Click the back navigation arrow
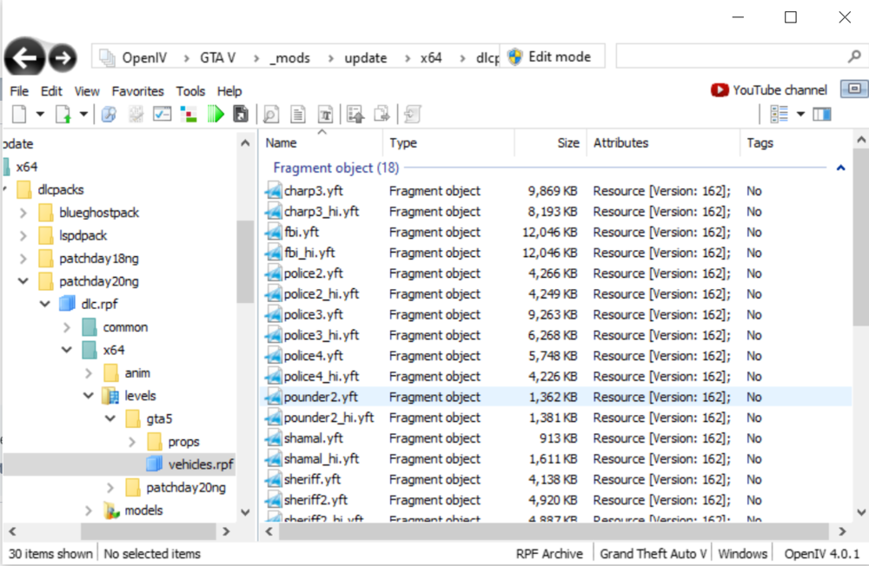Screen dimensions: 869x566 click(x=25, y=58)
